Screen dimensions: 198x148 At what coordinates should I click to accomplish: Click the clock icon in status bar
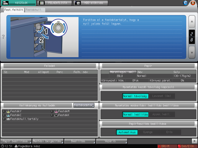pos(2,146)
